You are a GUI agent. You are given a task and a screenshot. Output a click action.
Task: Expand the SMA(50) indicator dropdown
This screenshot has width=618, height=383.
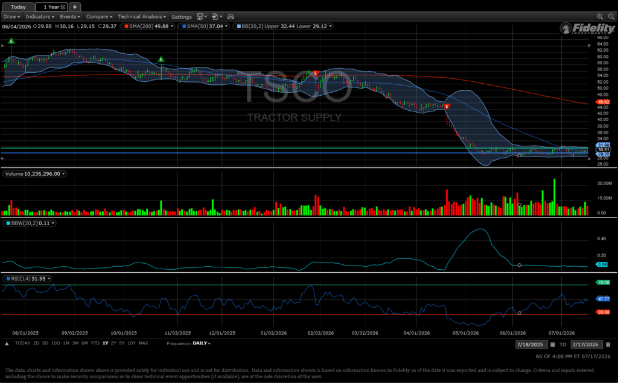[226, 26]
